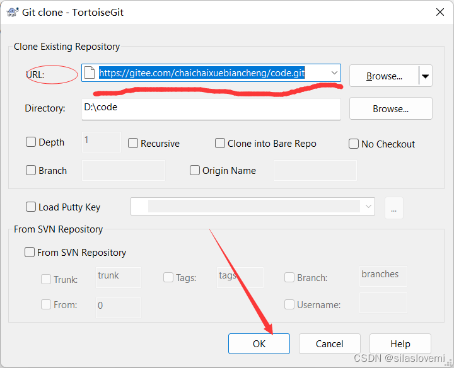Click the Directory: label
The height and width of the screenshot is (368, 454).
tap(45, 108)
